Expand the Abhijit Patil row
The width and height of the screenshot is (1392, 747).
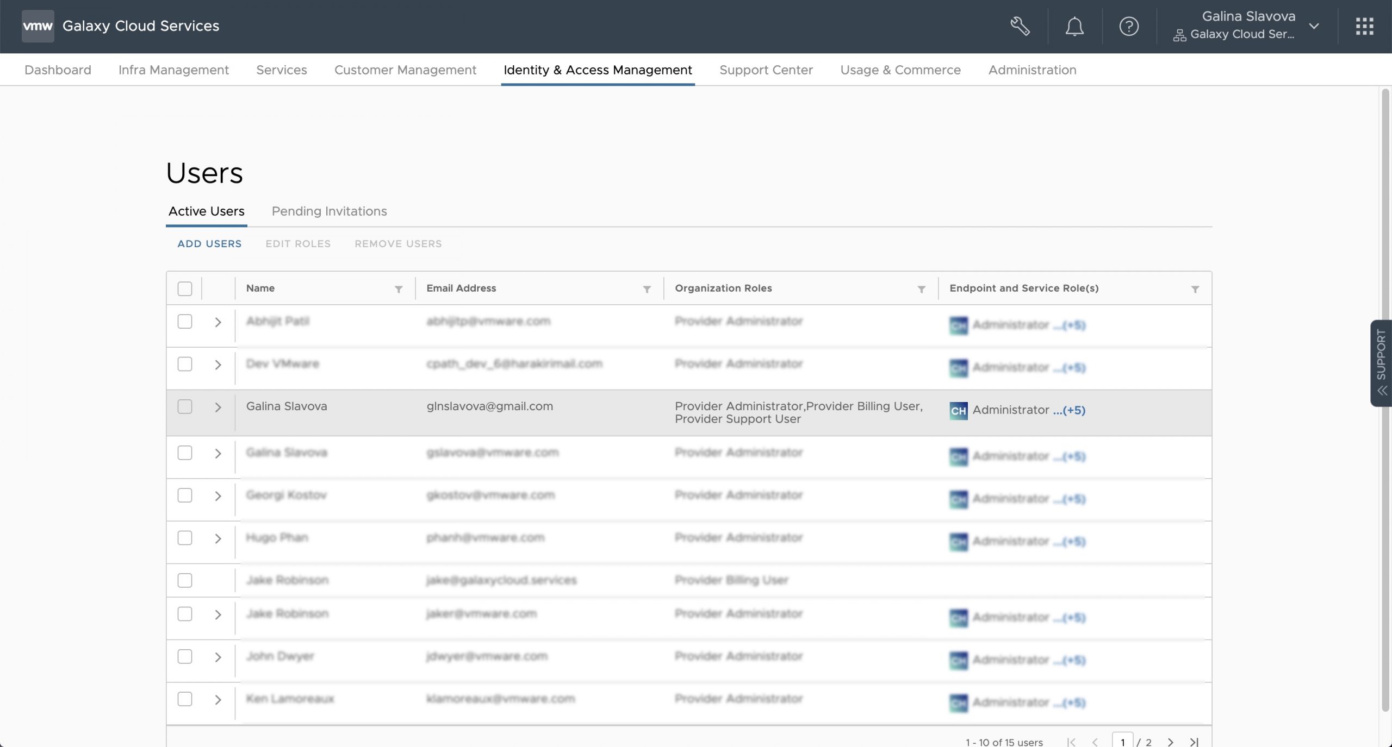[x=218, y=322]
